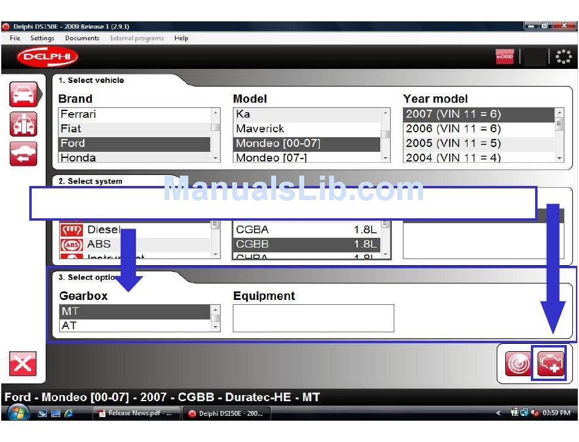Switch to Delphi DS150E taskbar button
The image size is (579, 442).
(x=227, y=413)
